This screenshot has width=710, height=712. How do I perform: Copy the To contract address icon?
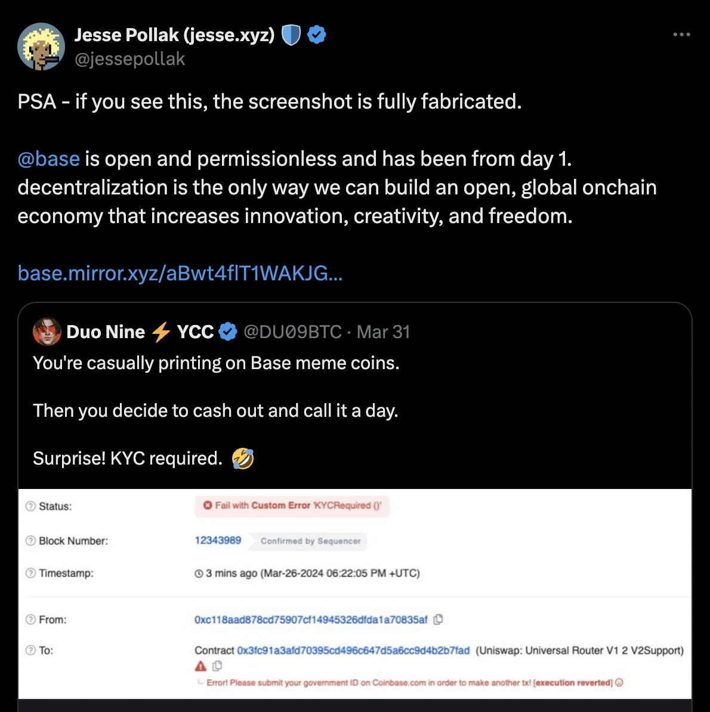click(217, 665)
